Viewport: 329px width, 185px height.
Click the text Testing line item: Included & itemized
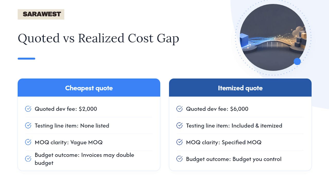pyautogui.click(x=234, y=125)
